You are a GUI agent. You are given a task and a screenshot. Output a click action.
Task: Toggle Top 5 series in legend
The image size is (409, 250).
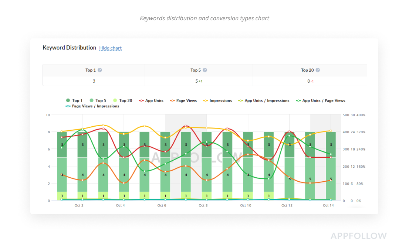pyautogui.click(x=98, y=100)
